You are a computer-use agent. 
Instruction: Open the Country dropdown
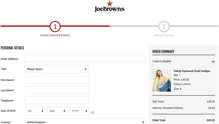coord(85,122)
